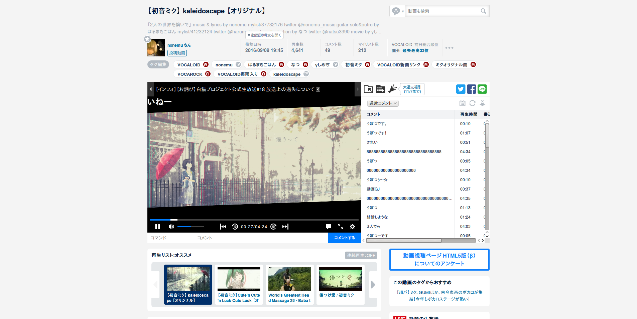
Task: Show next recommended playlist videos
Action: (373, 285)
